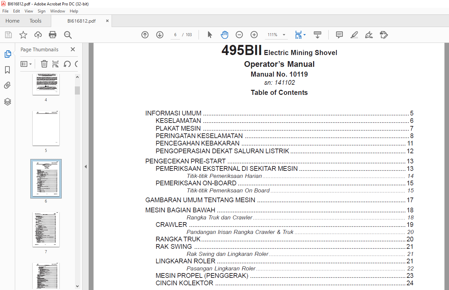Screen dimensions: 449x290
Task: Click the INFORMASI UMUM contents entry
Action: click(279, 113)
